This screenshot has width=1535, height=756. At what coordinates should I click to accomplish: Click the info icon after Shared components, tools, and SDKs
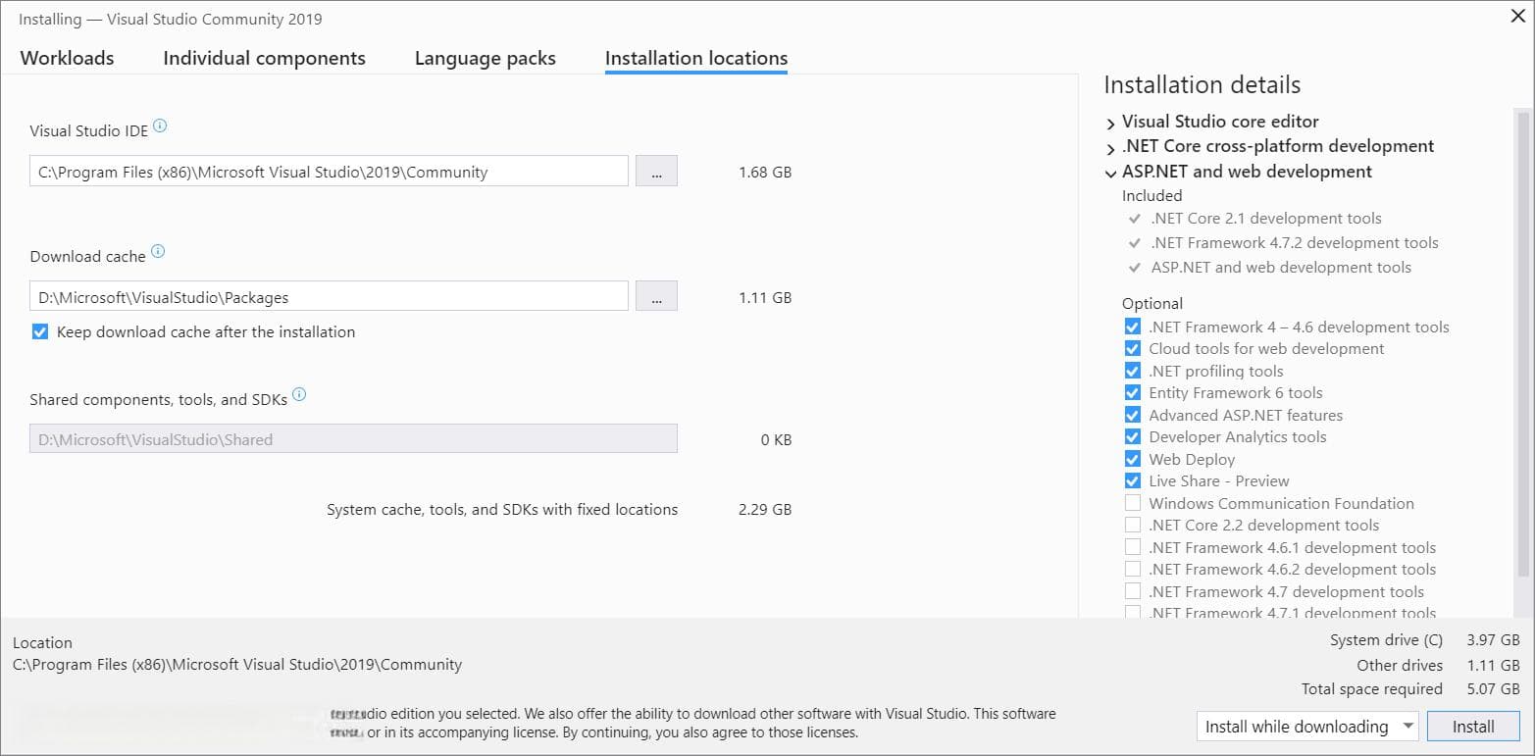tap(299, 394)
